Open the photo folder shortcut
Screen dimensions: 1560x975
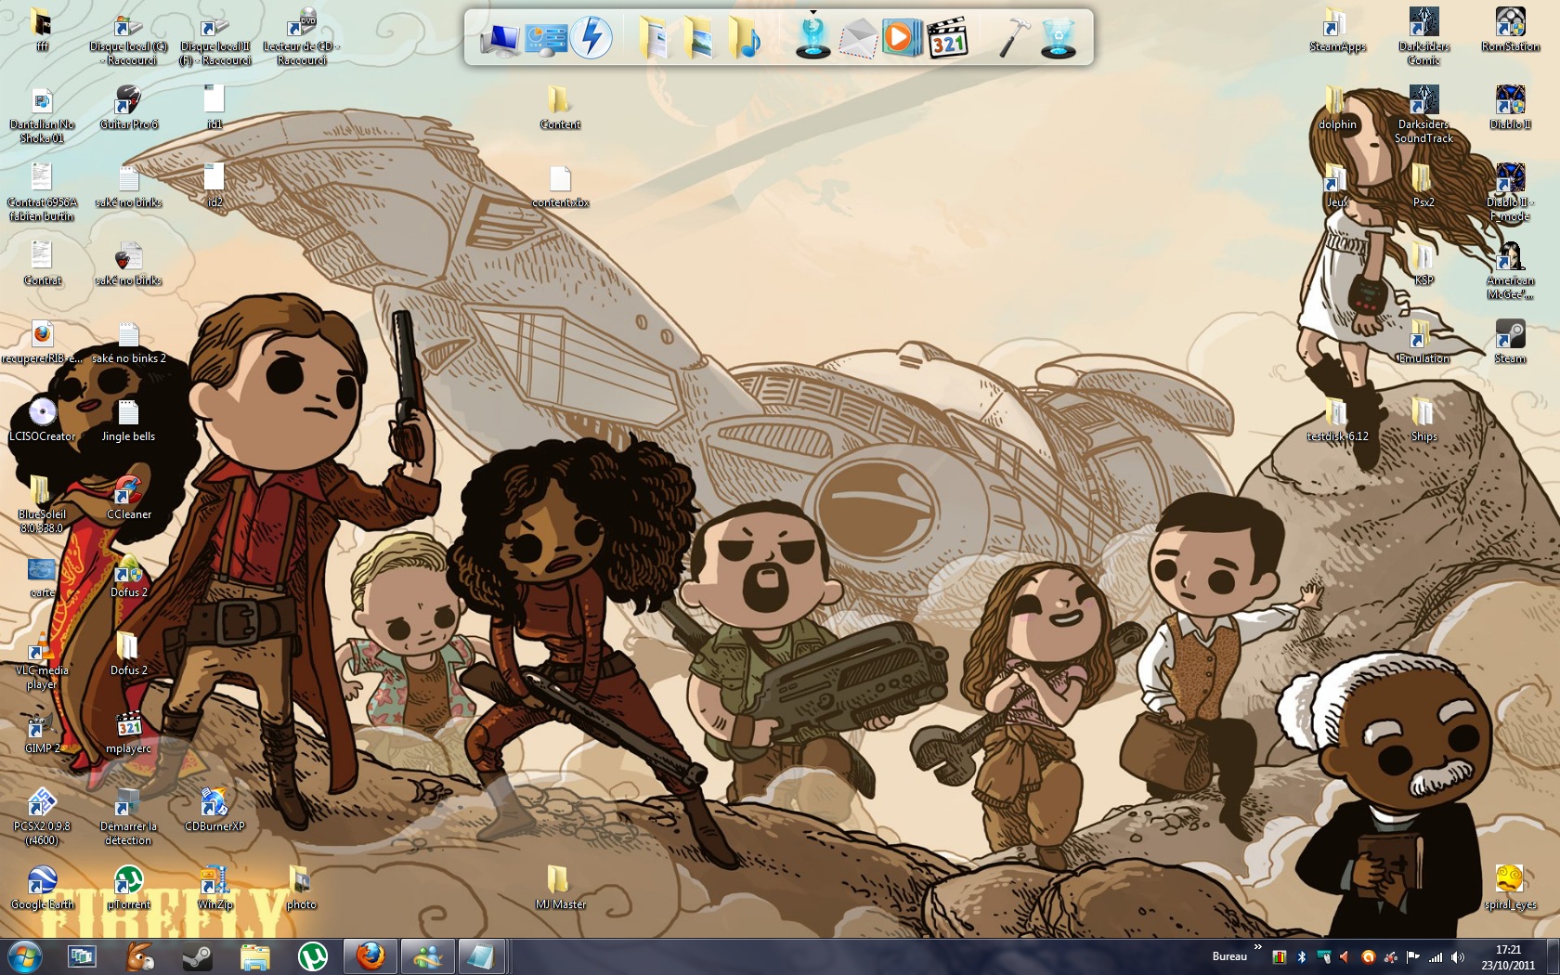(x=301, y=887)
